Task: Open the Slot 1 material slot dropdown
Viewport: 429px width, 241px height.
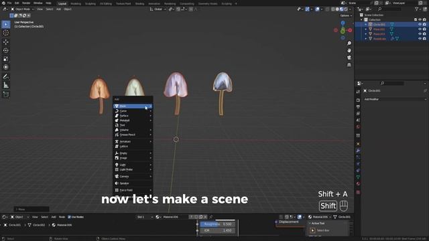Action: (145, 217)
